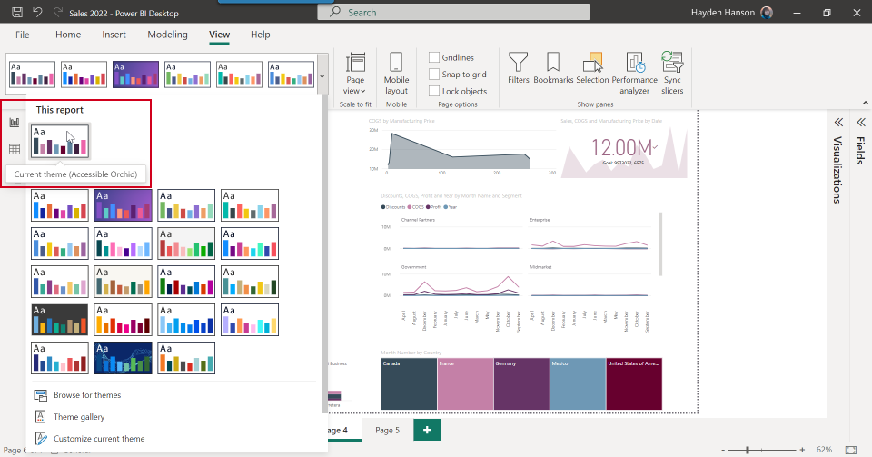
Task: Launch the Performance analyzer
Action: click(x=635, y=74)
